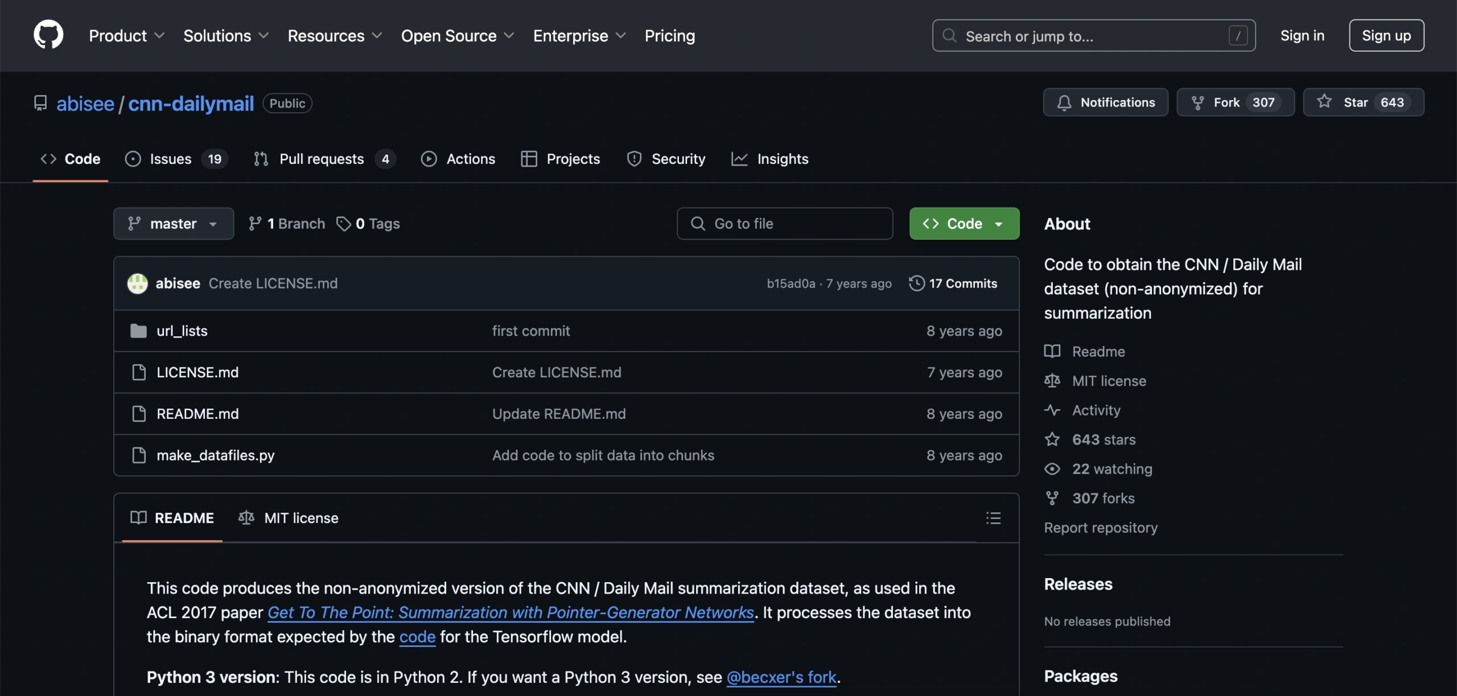The width and height of the screenshot is (1457, 696).
Task: Click the book icon beside Readme in About
Action: click(x=1052, y=351)
